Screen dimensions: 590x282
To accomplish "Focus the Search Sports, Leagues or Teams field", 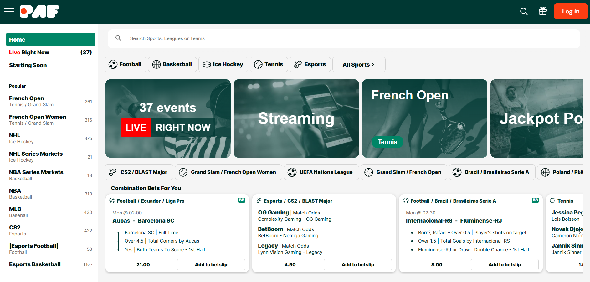I will point(344,38).
